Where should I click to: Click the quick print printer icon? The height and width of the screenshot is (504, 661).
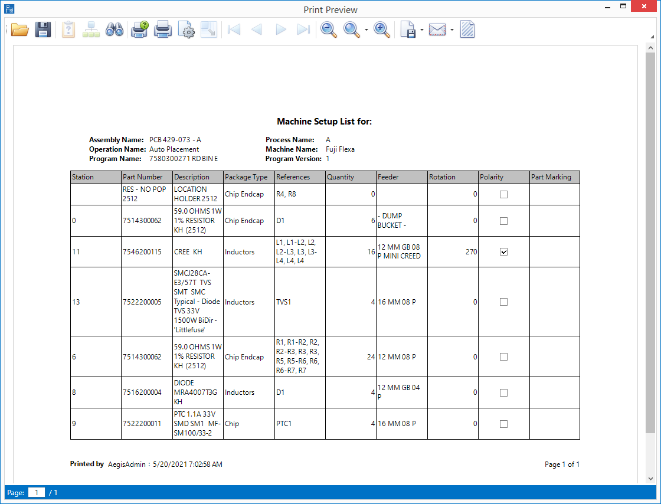tap(163, 30)
